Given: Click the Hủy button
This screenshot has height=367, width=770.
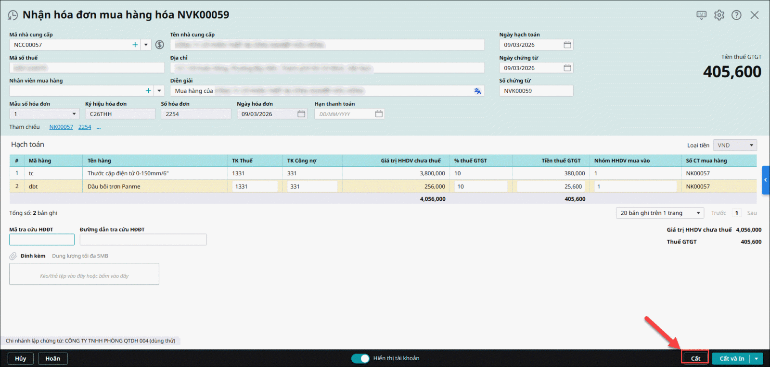Looking at the screenshot, I should (20, 358).
